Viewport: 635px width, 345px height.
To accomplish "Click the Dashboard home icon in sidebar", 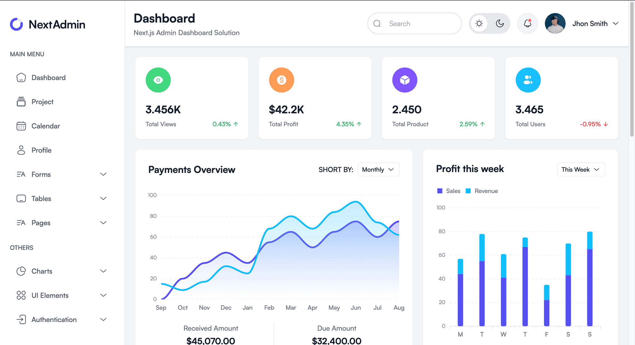I will pos(21,77).
